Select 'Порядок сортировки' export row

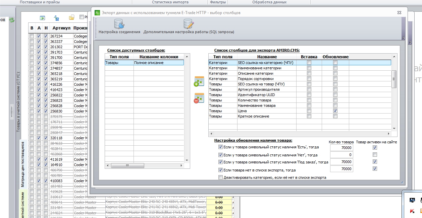tap(300, 79)
